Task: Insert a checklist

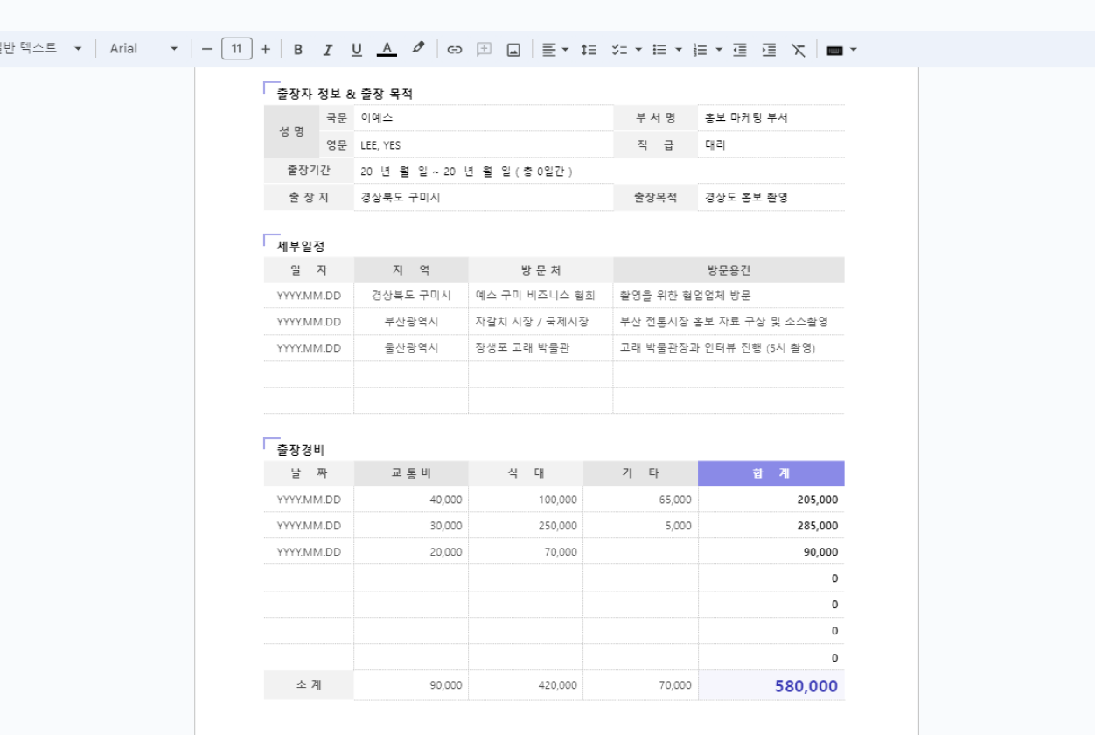Action: point(619,49)
